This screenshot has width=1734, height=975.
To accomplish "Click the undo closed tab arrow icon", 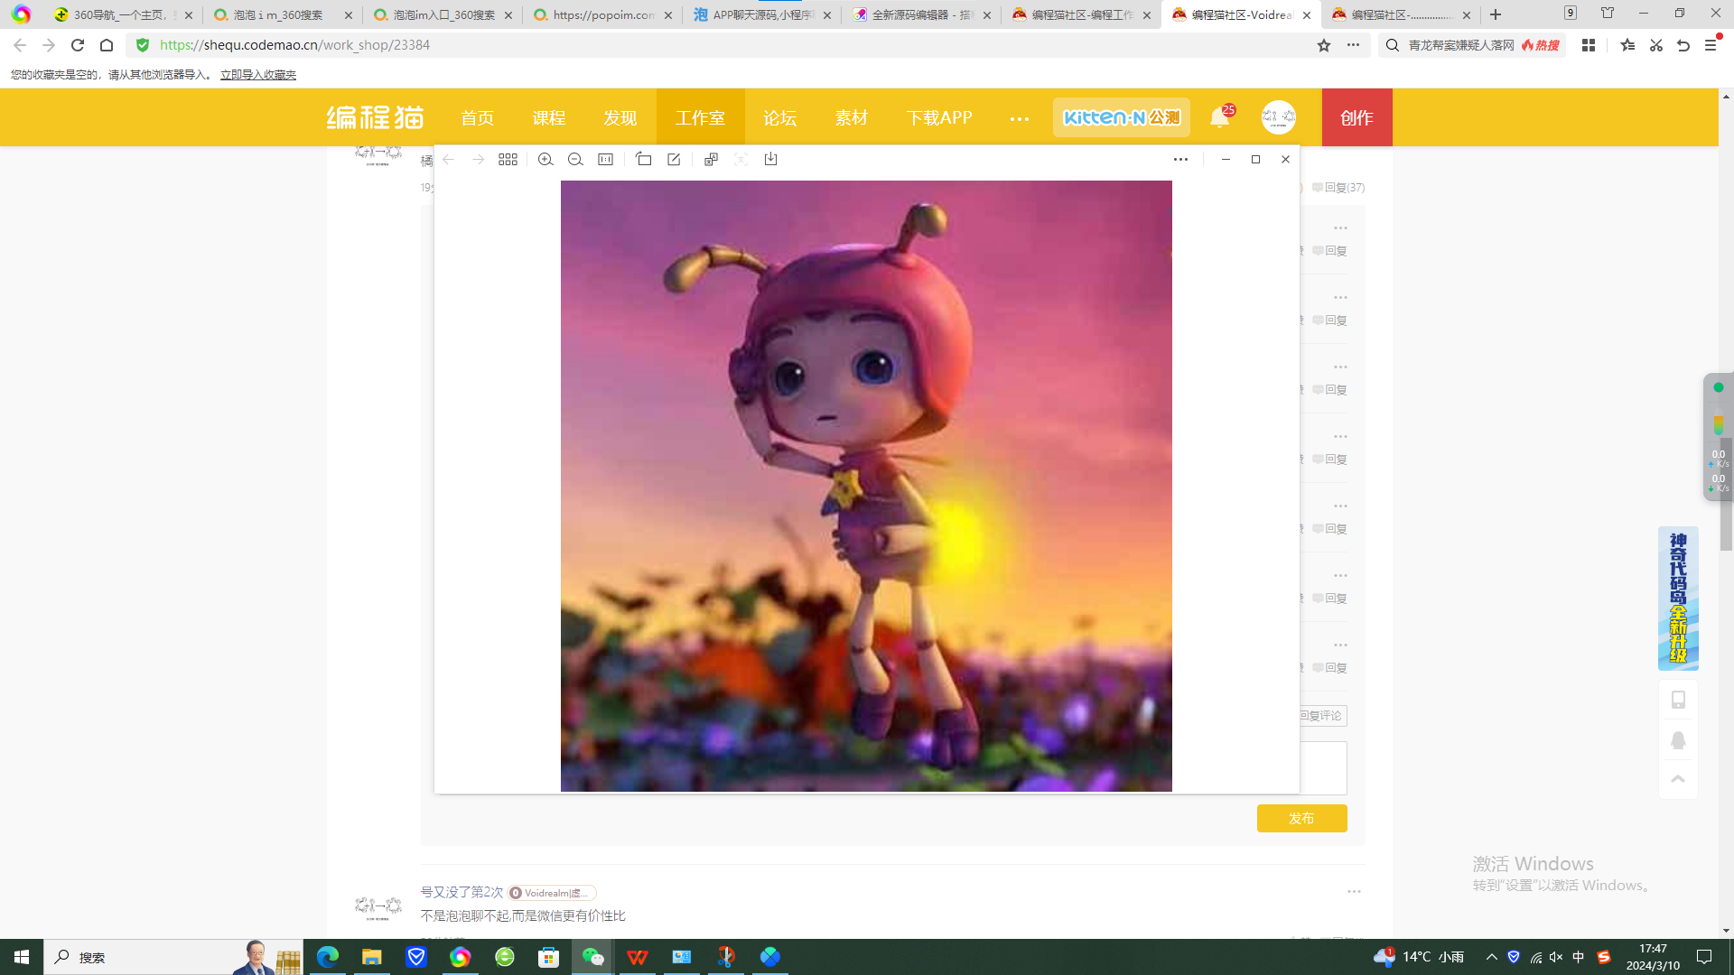I will pyautogui.click(x=1683, y=45).
